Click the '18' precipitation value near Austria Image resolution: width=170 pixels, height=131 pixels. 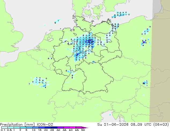pyautogui.click(x=144, y=83)
